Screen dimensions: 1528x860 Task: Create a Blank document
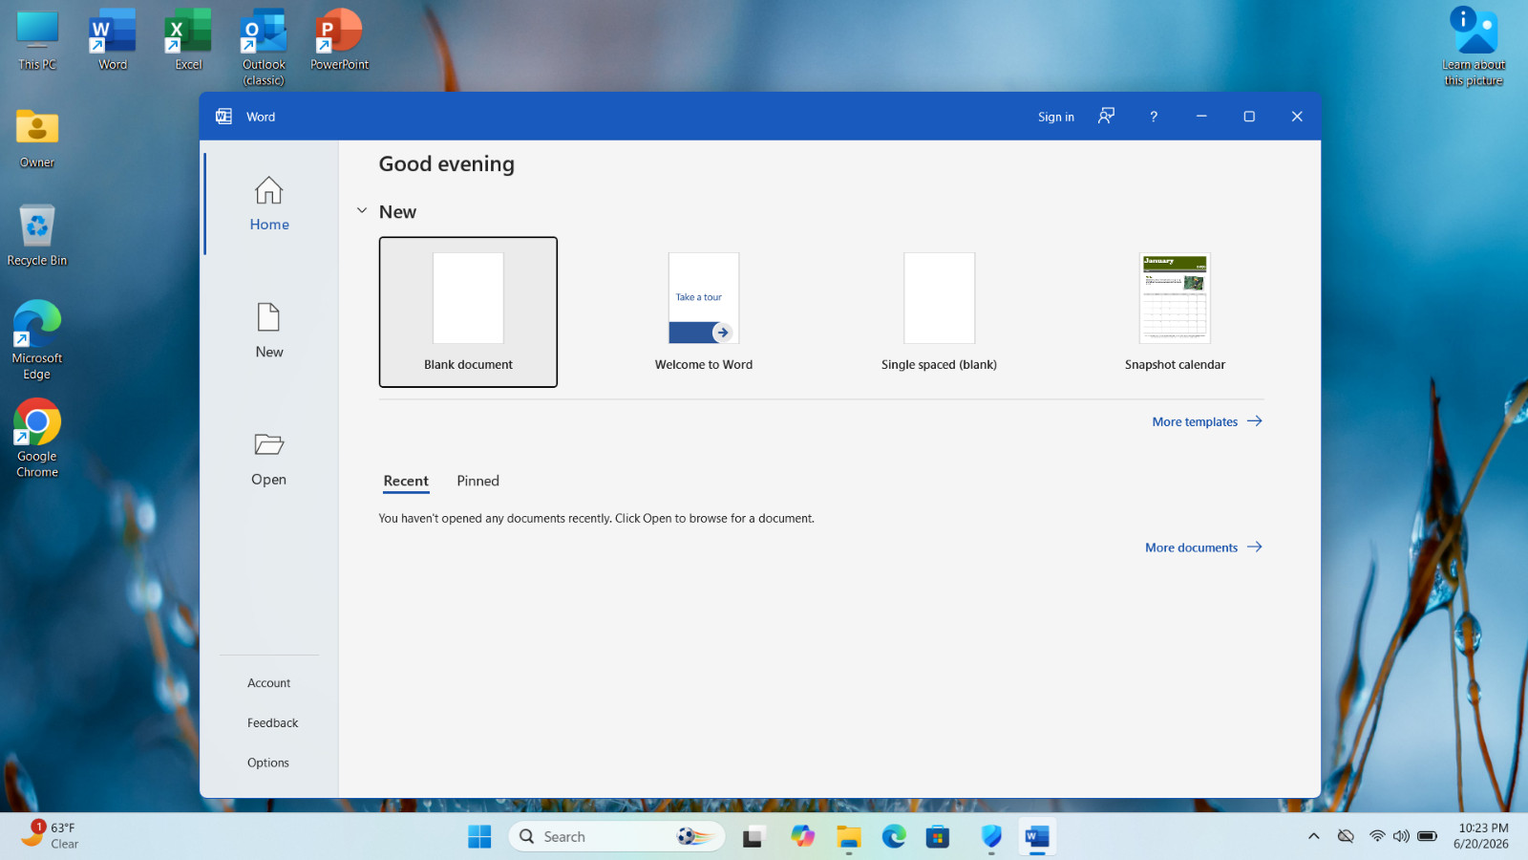468,312
